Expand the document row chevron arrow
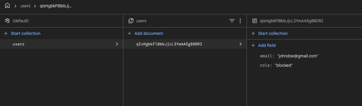362x106 pixels. 240,44
